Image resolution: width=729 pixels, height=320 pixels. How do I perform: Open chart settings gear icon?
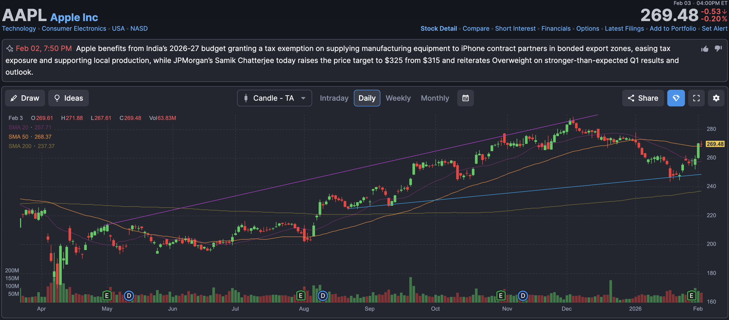716,98
